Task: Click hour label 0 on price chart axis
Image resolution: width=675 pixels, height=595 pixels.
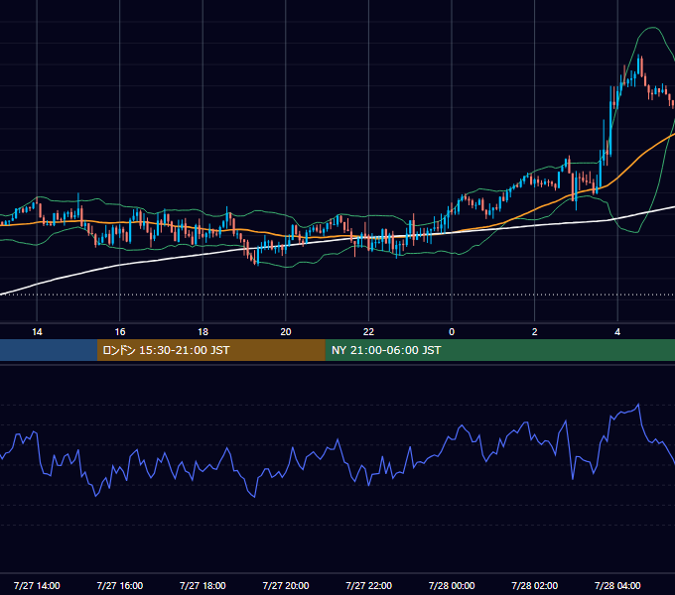Action: coord(452,332)
